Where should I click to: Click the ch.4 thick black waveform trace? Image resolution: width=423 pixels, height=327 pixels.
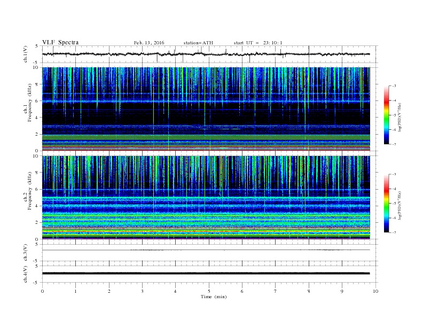tap(206, 274)
